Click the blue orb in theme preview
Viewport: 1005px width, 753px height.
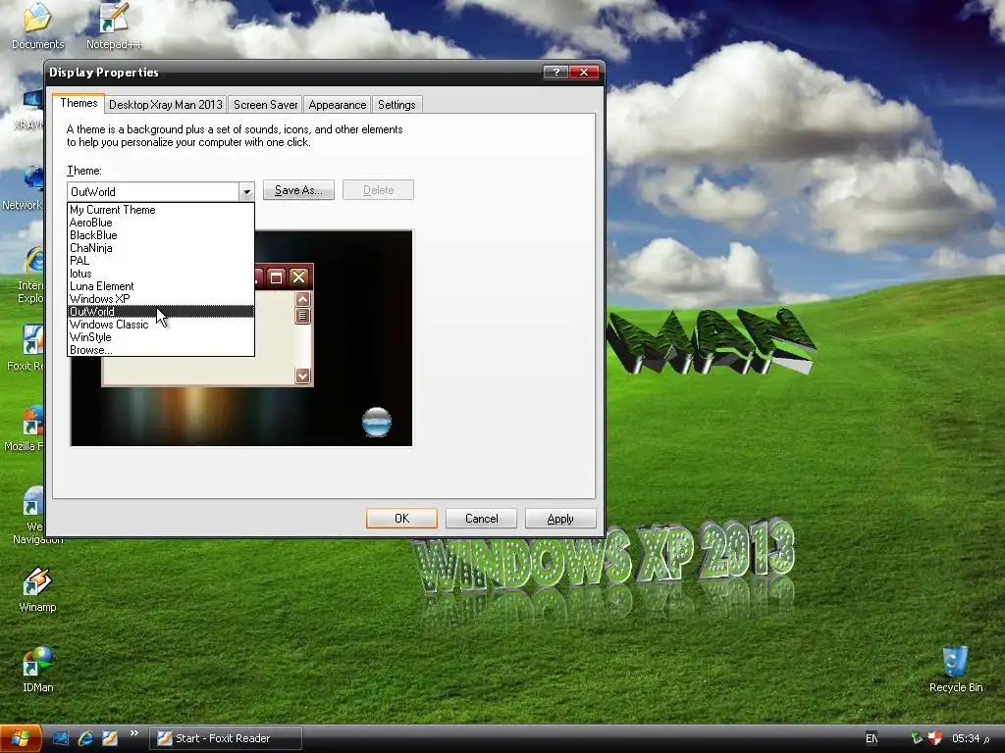tap(377, 423)
